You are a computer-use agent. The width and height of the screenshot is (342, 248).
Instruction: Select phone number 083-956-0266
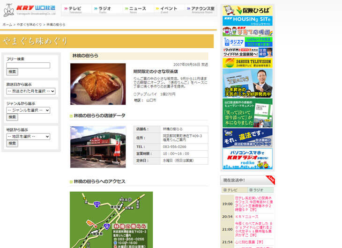click(174, 146)
